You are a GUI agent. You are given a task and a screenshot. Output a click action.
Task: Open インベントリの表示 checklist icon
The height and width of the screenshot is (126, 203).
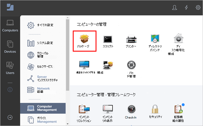point(108,109)
